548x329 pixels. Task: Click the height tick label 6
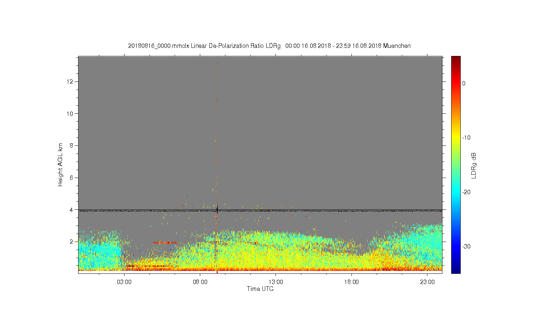point(72,178)
